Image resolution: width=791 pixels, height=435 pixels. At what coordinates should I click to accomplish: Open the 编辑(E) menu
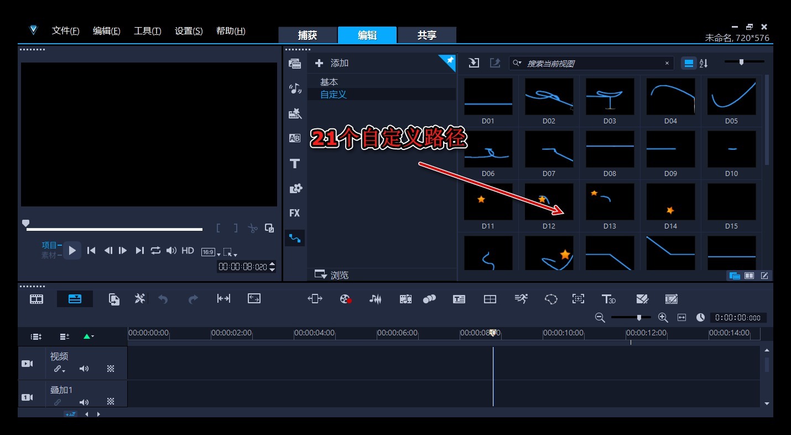106,31
